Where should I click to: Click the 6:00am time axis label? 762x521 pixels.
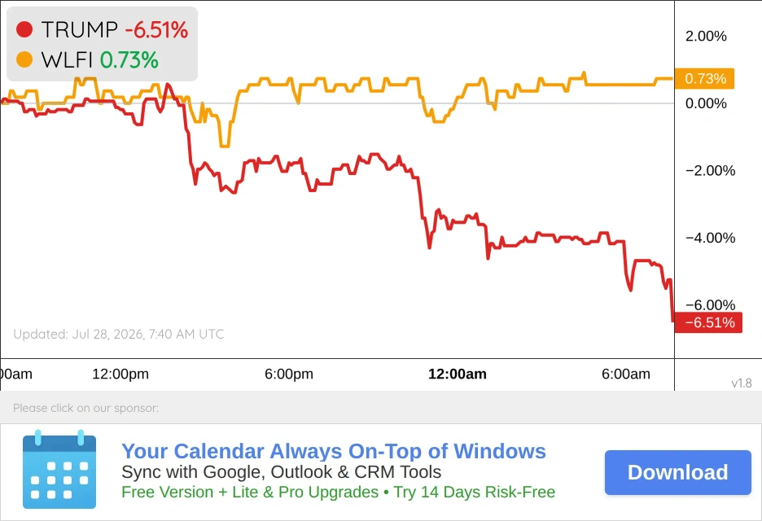pos(626,374)
